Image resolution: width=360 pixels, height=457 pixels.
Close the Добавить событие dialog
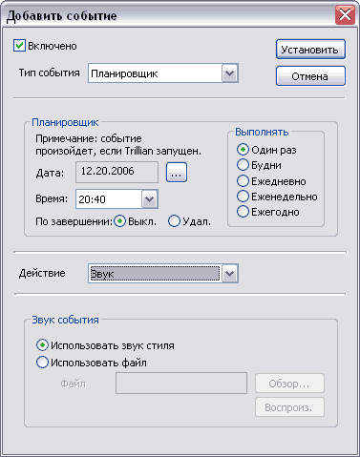click(345, 14)
